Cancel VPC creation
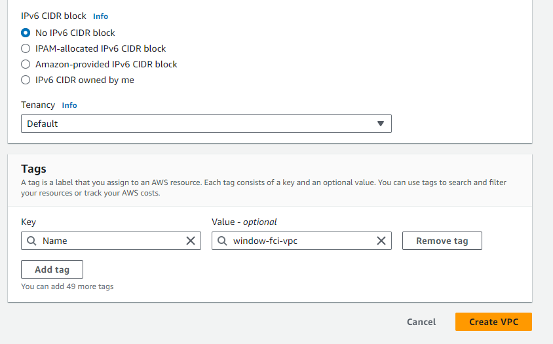The image size is (553, 344). click(421, 322)
